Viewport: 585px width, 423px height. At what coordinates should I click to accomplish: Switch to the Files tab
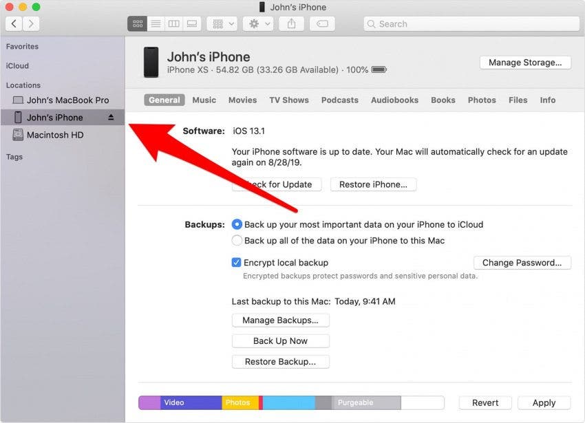tap(518, 100)
